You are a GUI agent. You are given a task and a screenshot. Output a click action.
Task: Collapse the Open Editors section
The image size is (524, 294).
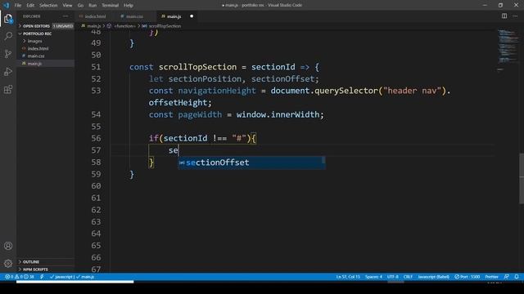pos(36,25)
